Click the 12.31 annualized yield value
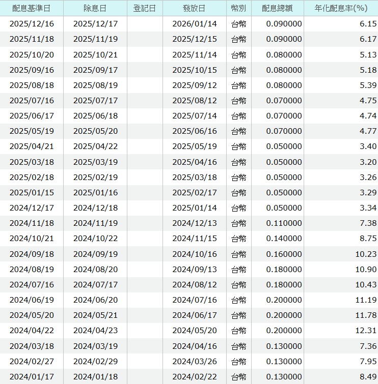Screen dimensions: 378x384 pos(366,331)
